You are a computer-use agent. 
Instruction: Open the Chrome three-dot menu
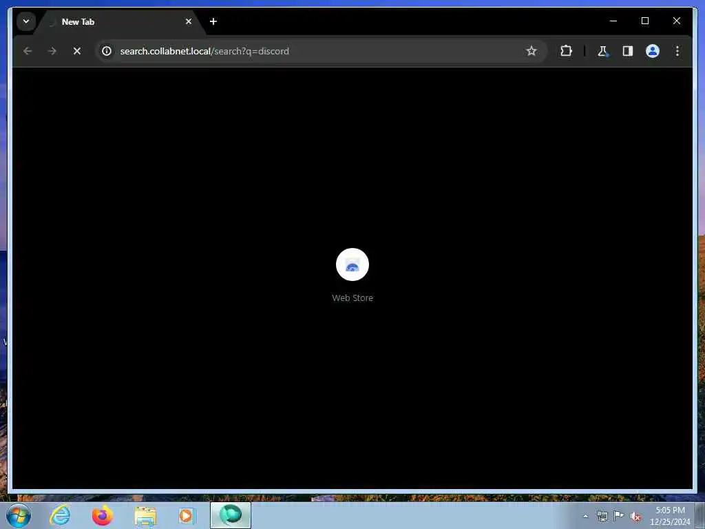[677, 51]
